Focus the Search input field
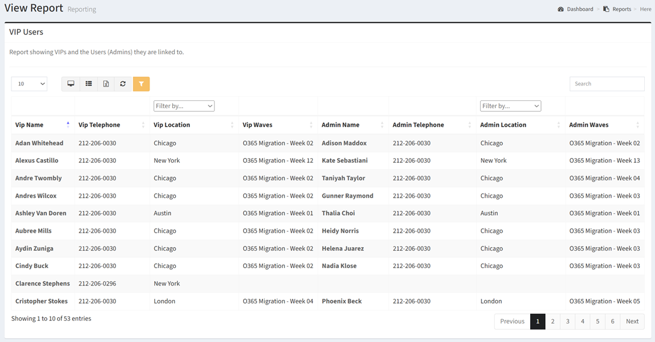This screenshot has height=342, width=655. [x=606, y=84]
